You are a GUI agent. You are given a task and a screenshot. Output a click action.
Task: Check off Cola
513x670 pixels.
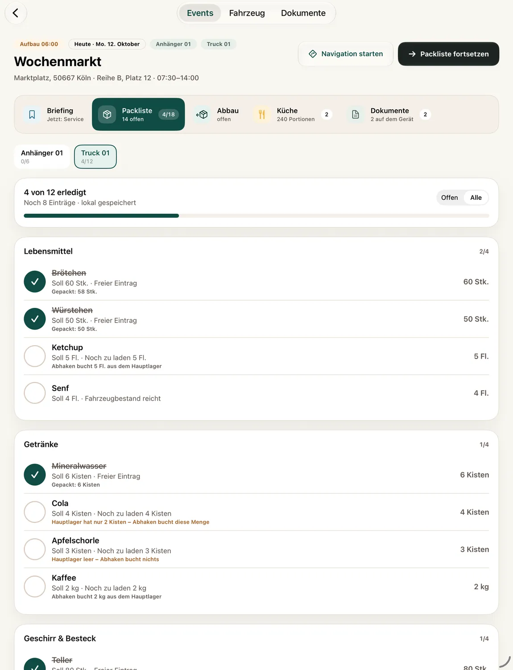coord(35,512)
